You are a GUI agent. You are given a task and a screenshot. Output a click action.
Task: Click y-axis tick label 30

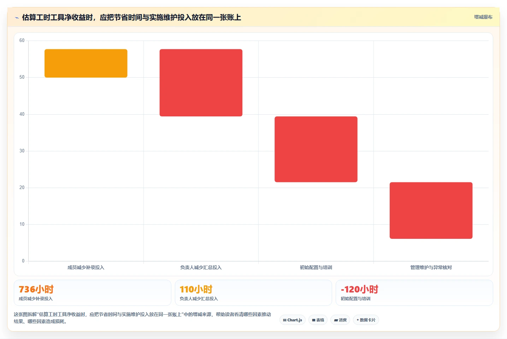click(22, 151)
